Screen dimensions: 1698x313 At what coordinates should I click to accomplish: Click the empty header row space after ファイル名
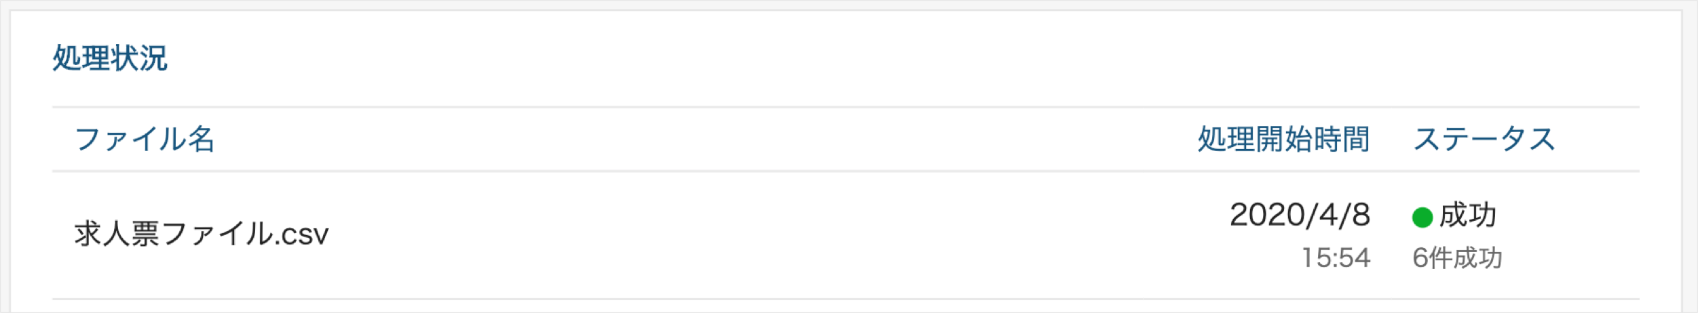click(x=679, y=140)
